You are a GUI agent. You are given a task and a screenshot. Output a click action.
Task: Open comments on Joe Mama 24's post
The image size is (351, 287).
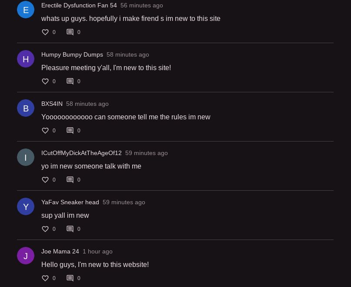tap(70, 278)
